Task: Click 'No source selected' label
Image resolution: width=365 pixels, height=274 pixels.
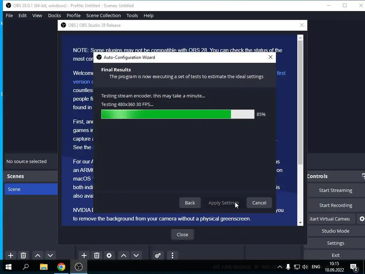Action: point(26,161)
